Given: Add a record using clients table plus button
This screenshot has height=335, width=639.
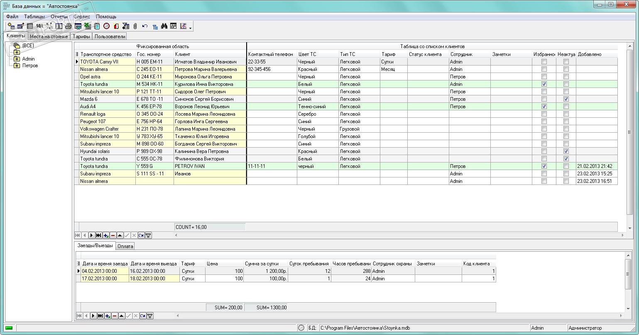Looking at the screenshot, I should (106, 235).
